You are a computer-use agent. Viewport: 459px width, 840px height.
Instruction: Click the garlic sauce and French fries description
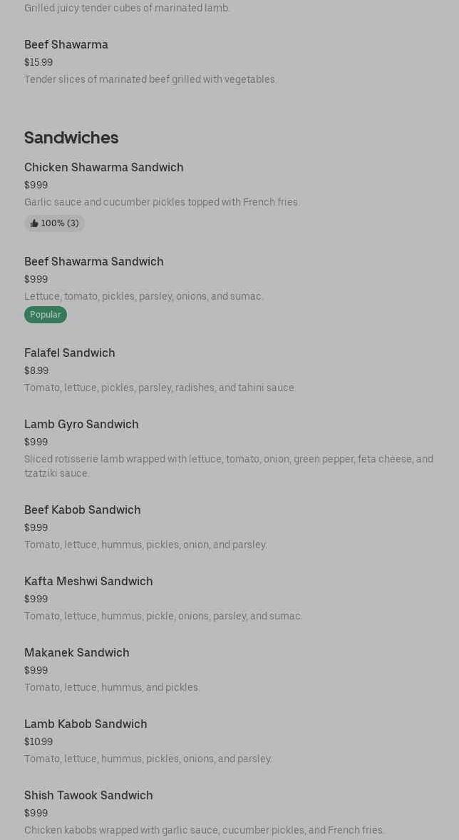(162, 202)
